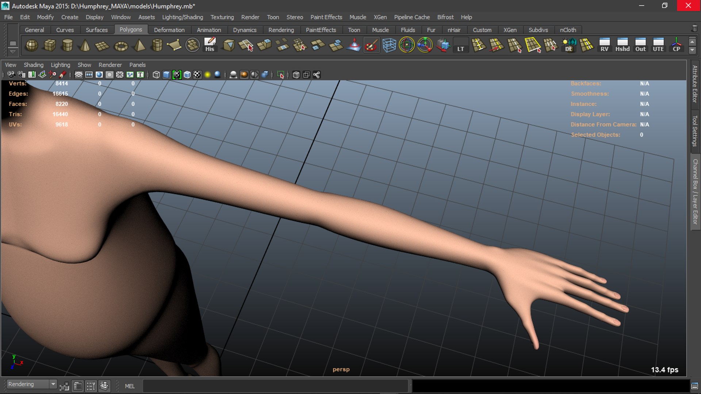The width and height of the screenshot is (701, 394).
Task: Create a polygon sphere from the shelf
Action: point(32,45)
